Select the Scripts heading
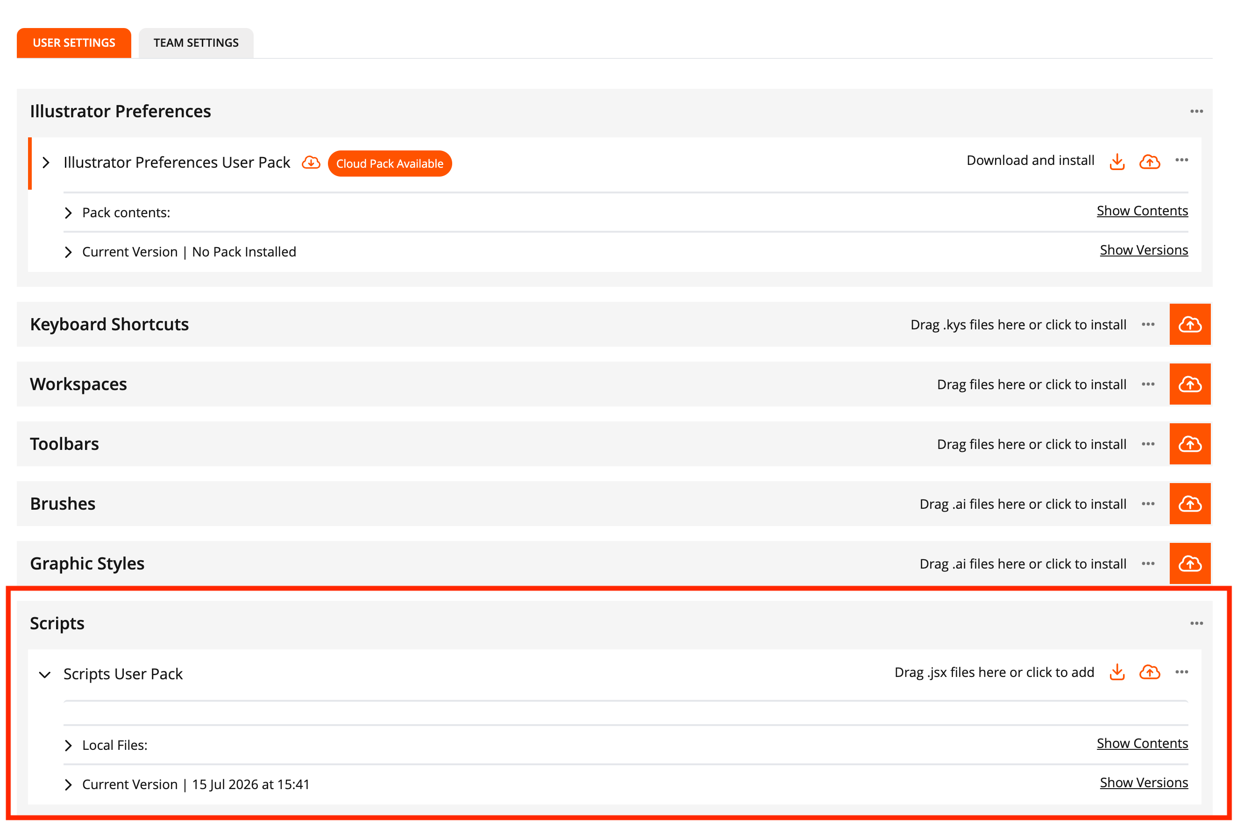1237x826 pixels. pos(57,624)
